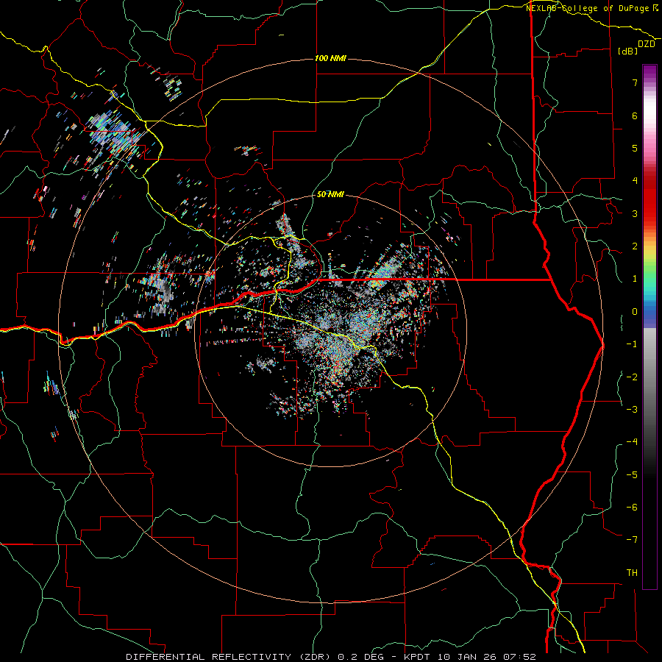Select the 1 dB scale value
This screenshot has width=662, height=662.
635,279
